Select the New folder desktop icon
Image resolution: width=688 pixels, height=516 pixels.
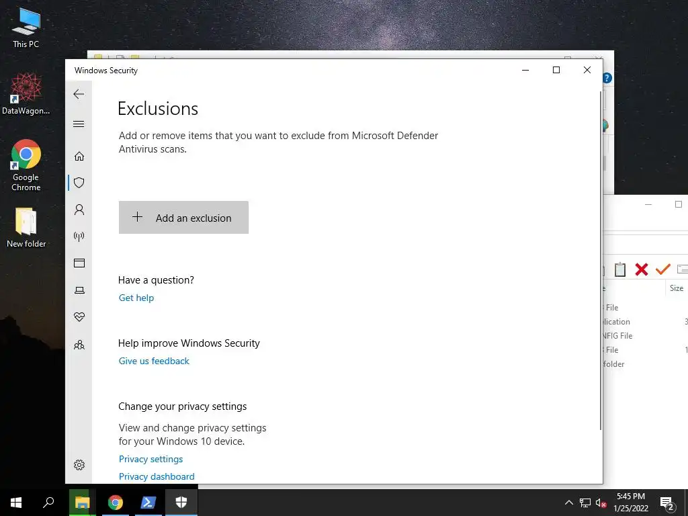pyautogui.click(x=26, y=228)
